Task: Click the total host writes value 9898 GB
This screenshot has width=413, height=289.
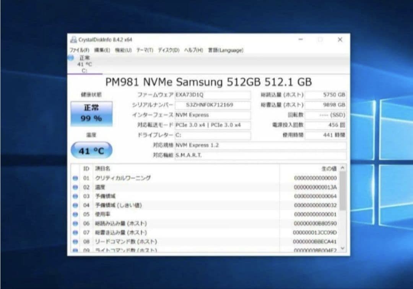Action: tap(325, 105)
